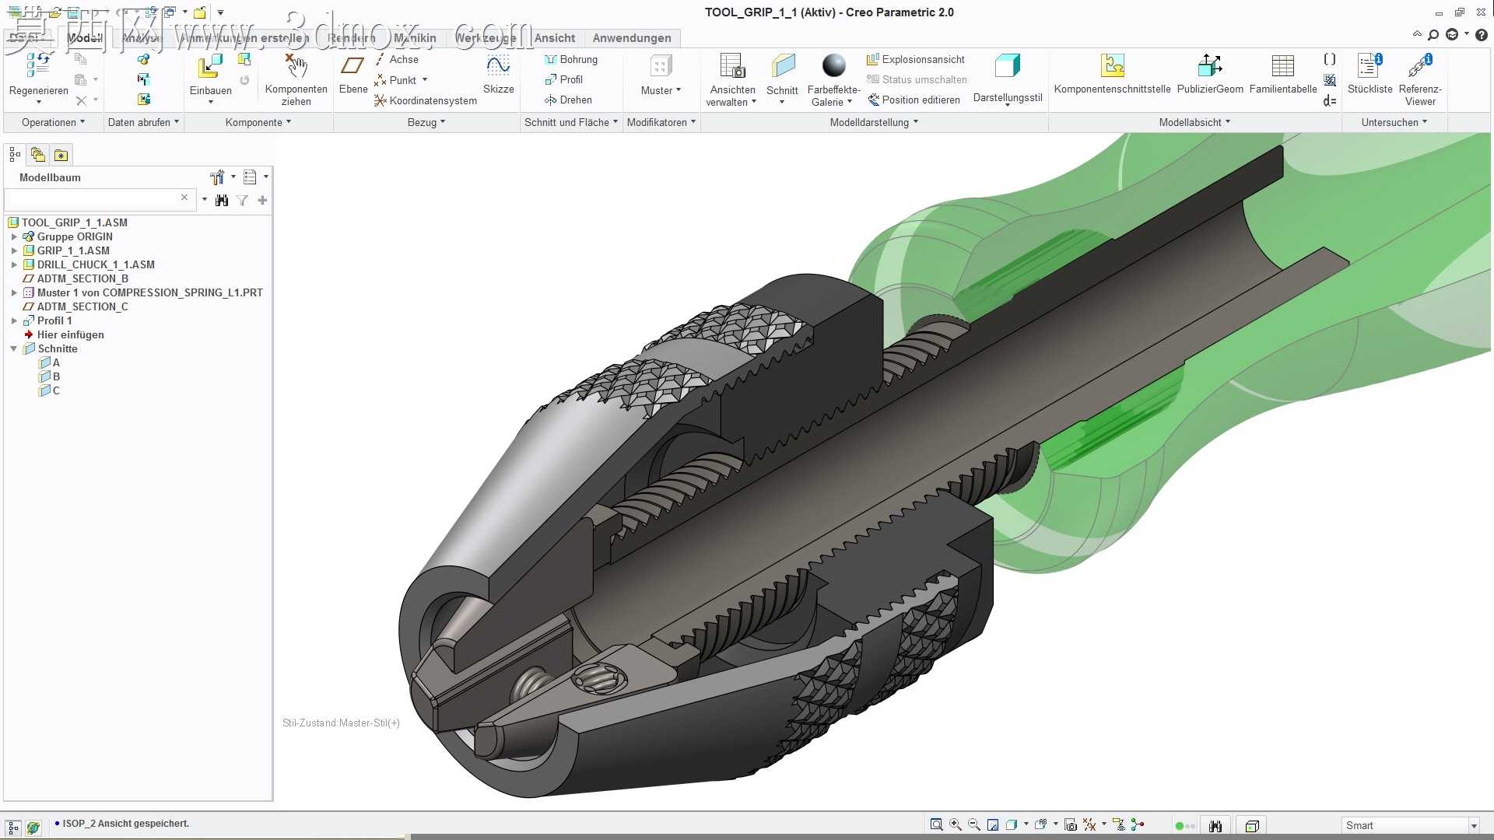The height and width of the screenshot is (840, 1494).
Task: Start a sketch with Skizze icon
Action: [498, 66]
